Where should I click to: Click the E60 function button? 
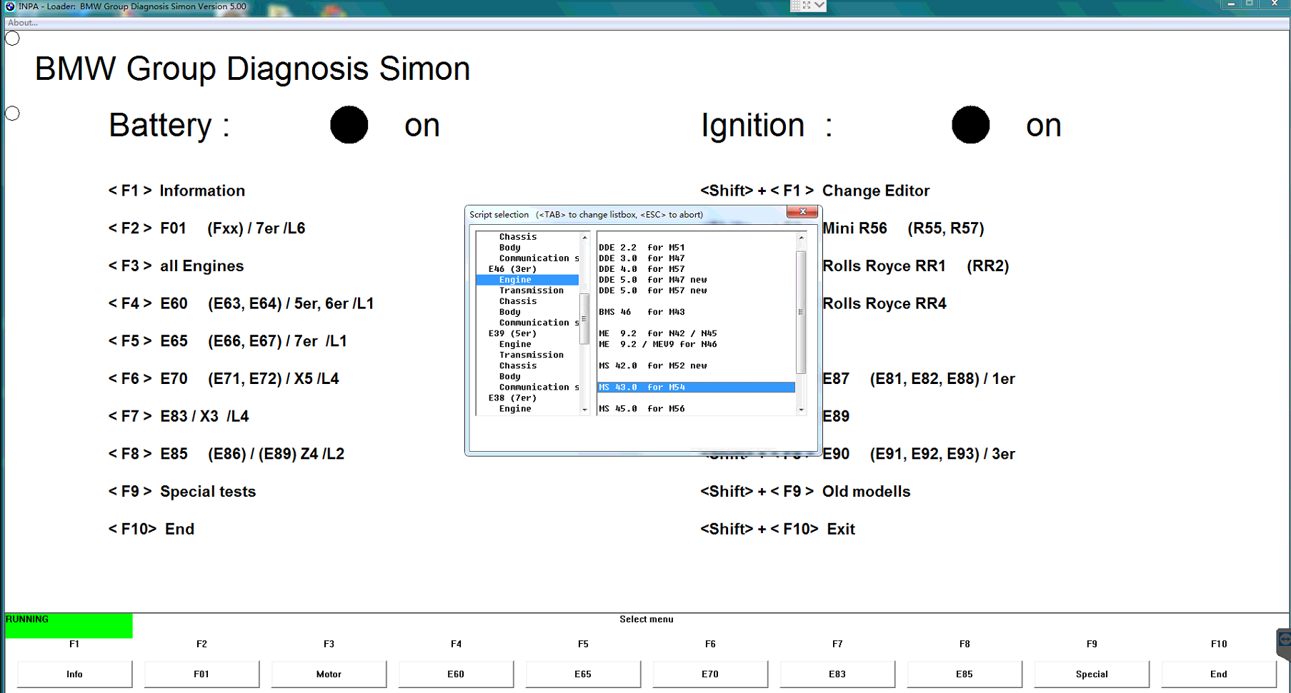pos(456,674)
